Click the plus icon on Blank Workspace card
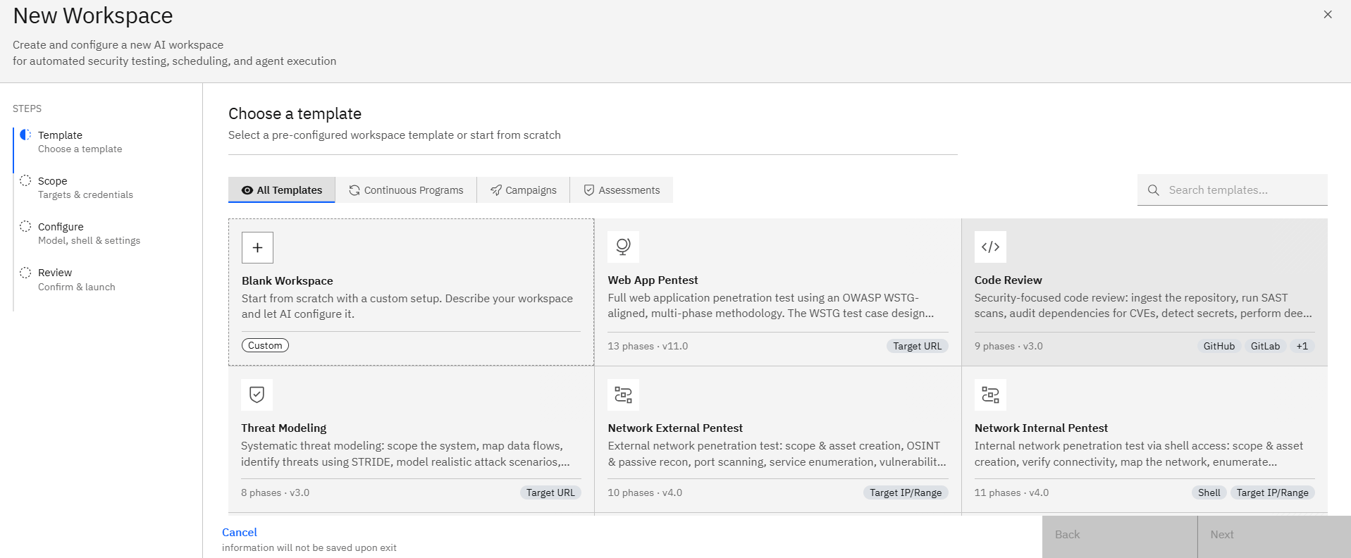 tap(257, 247)
